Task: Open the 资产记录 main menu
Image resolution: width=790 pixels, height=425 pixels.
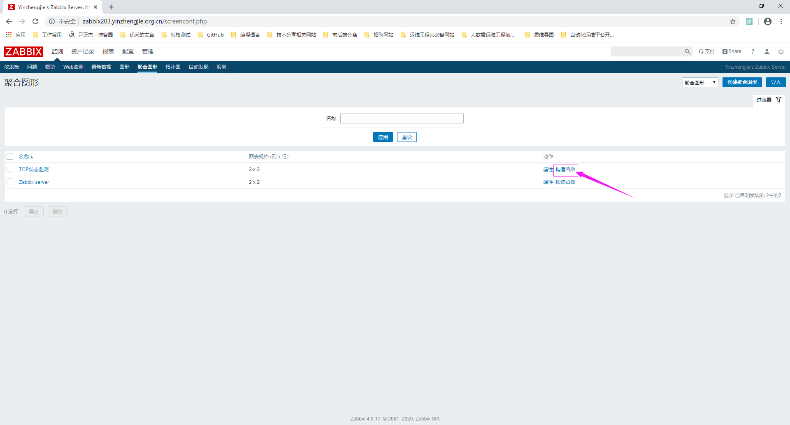Action: (x=83, y=51)
